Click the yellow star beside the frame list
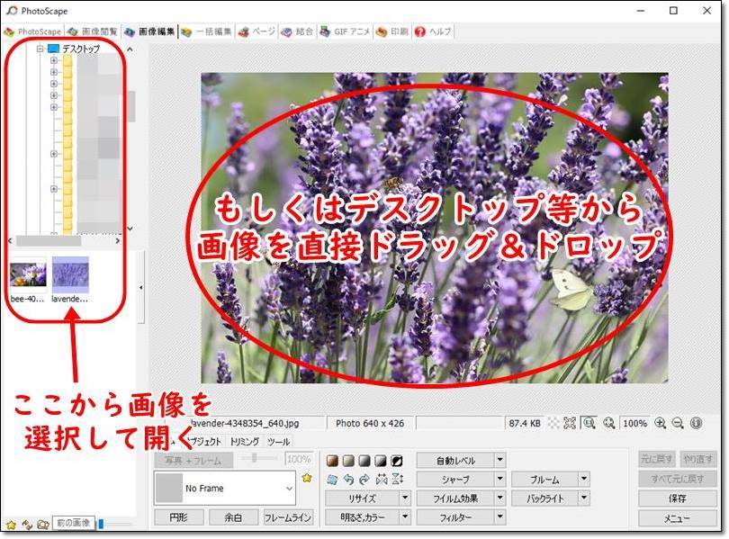Screen dimensions: 729x539 pyautogui.click(x=307, y=478)
